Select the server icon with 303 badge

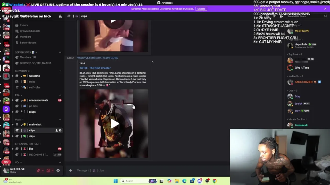(6, 35)
